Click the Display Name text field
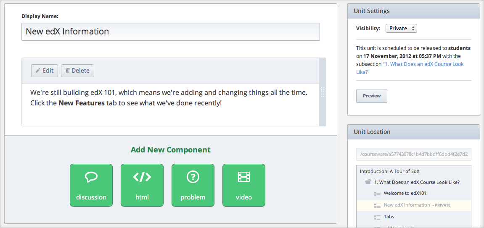The image size is (484, 228). click(170, 31)
